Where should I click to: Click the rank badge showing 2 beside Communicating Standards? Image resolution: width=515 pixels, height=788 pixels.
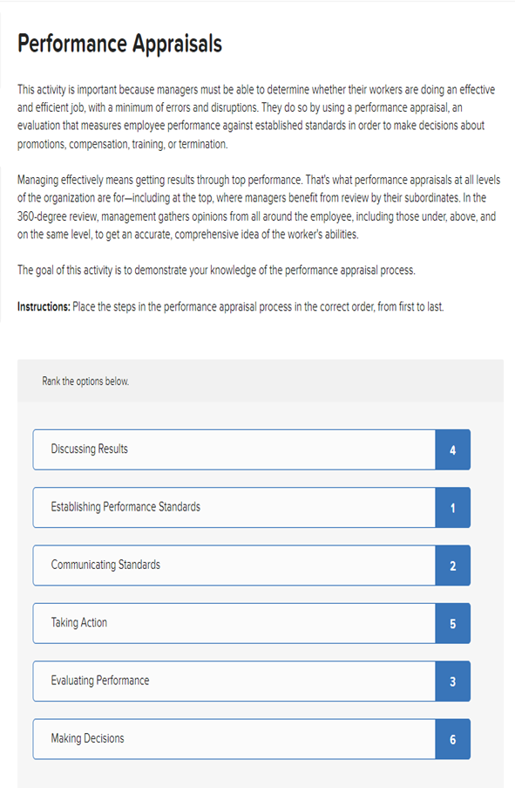coord(452,565)
